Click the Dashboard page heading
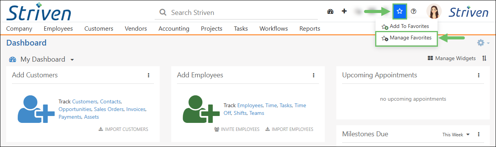 [27, 43]
